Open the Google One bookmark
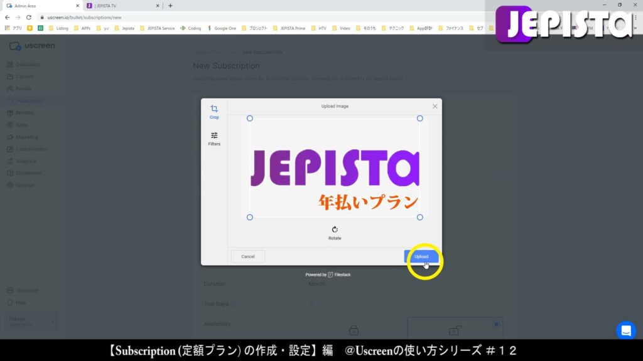643x361 pixels. [222, 28]
